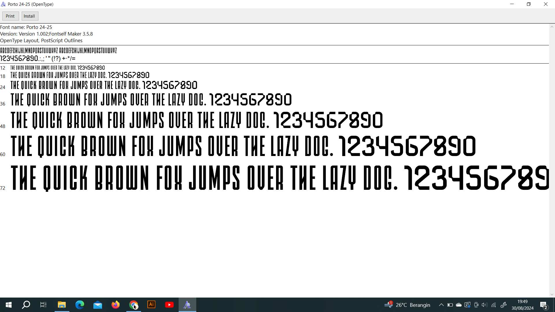Open Adobe Illustrator from the taskbar
The image size is (555, 312).
point(151,305)
